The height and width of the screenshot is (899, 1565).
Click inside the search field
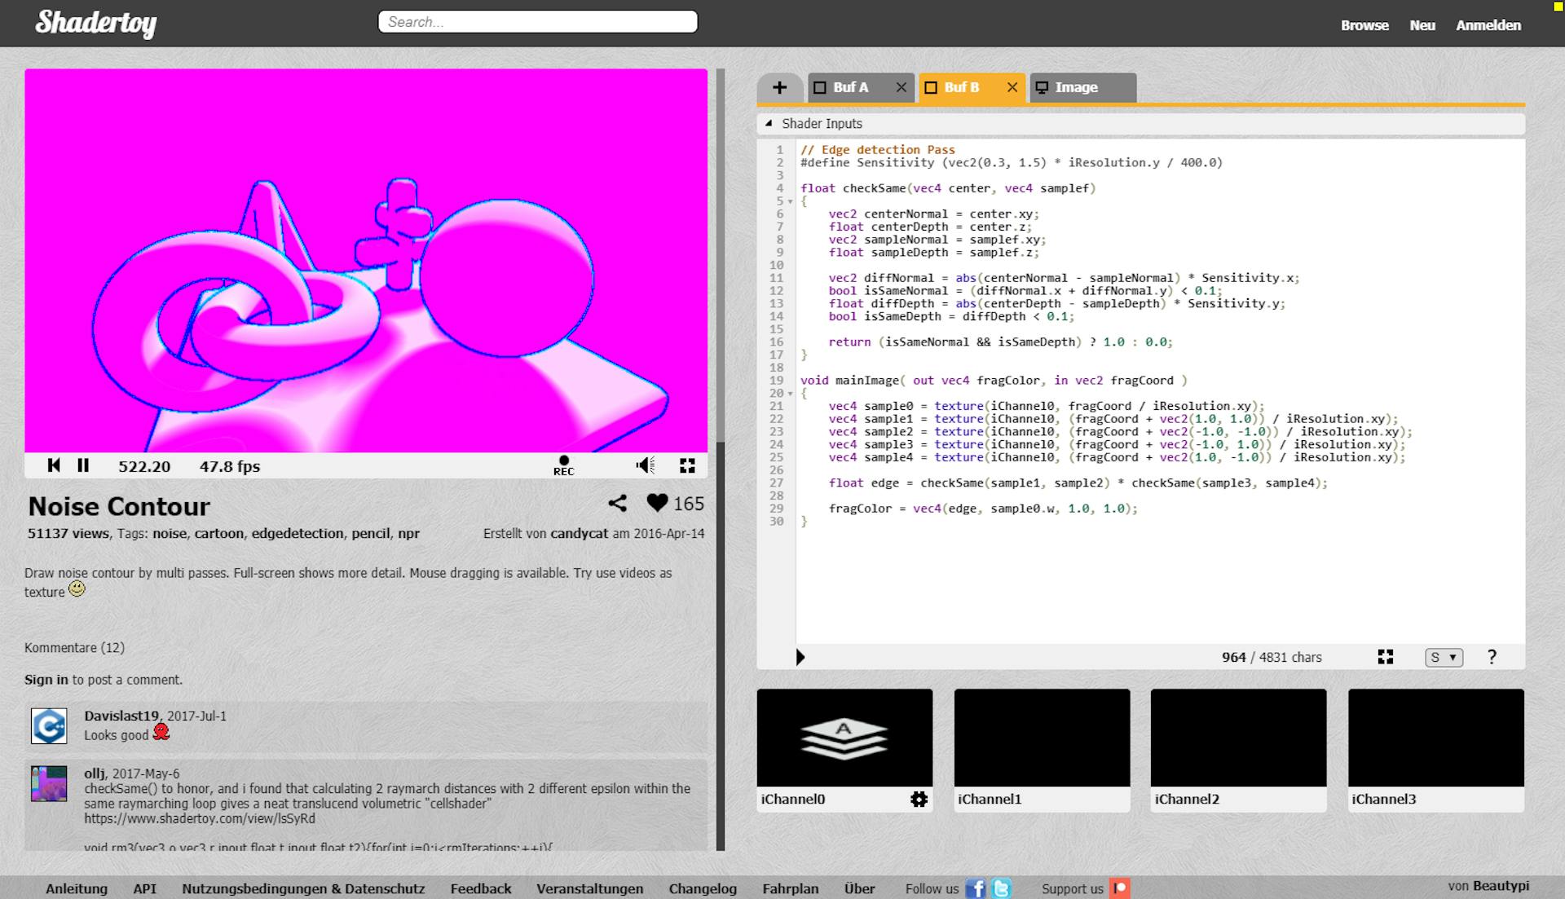pyautogui.click(x=537, y=21)
